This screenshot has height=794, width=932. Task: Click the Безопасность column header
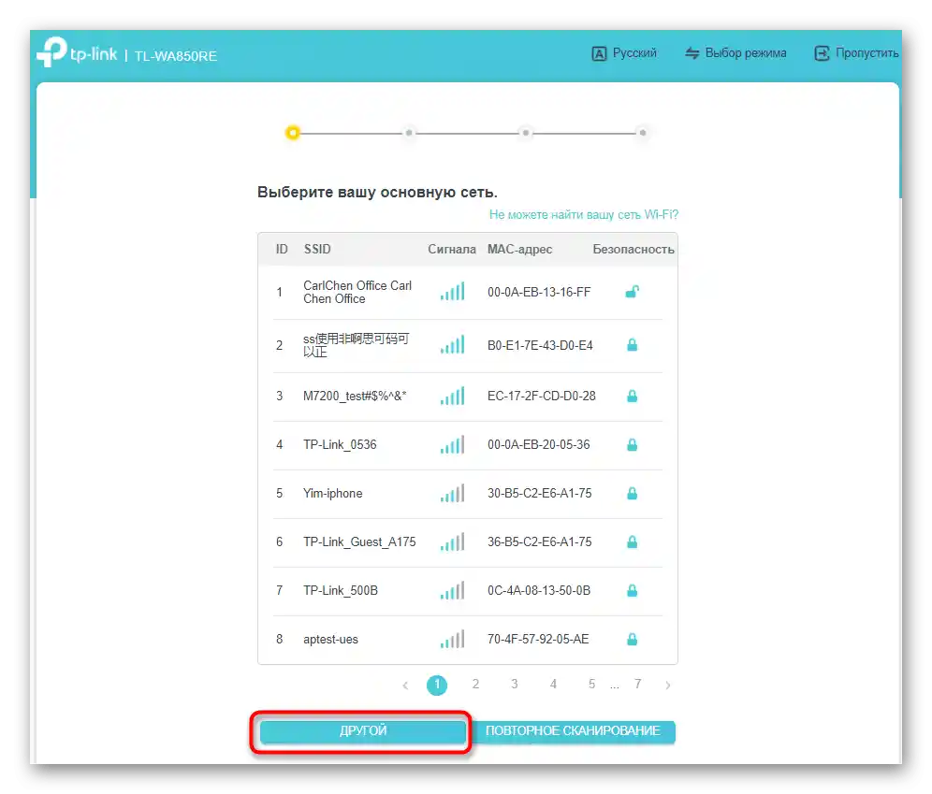click(x=633, y=250)
